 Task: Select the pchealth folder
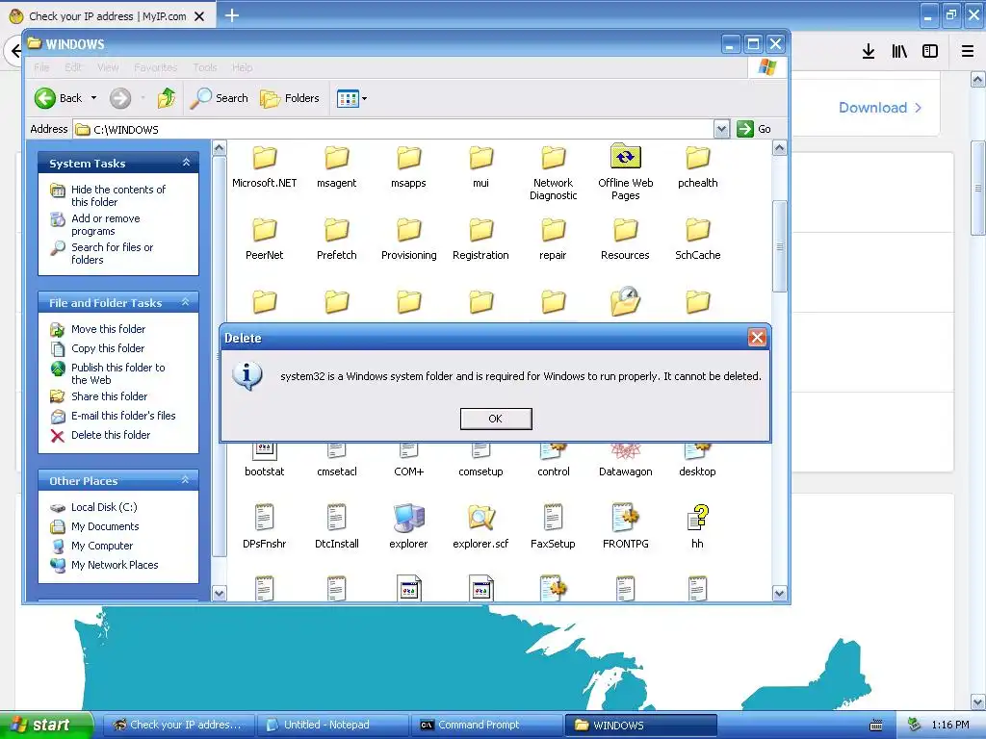(x=698, y=166)
